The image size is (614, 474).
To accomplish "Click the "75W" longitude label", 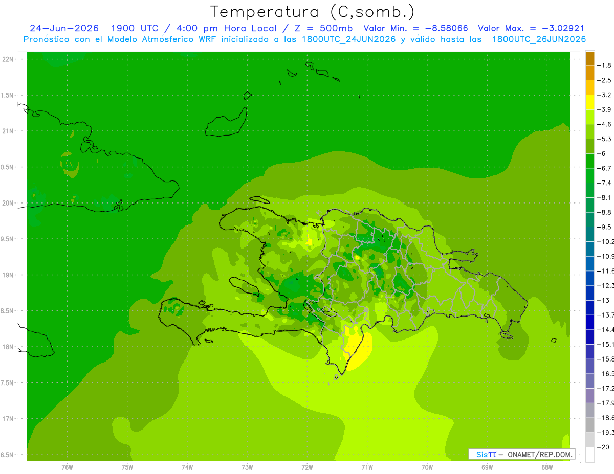I will [x=127, y=467].
